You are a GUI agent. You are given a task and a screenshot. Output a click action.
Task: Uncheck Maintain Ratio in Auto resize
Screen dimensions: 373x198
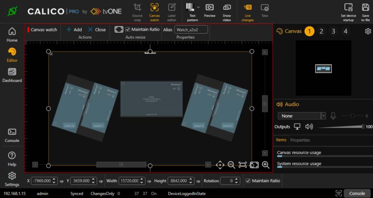(x=127, y=29)
